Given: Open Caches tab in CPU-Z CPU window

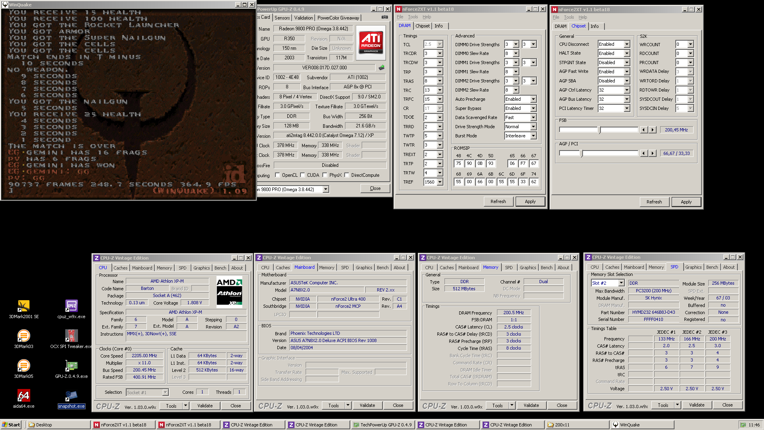Looking at the screenshot, I should point(121,268).
